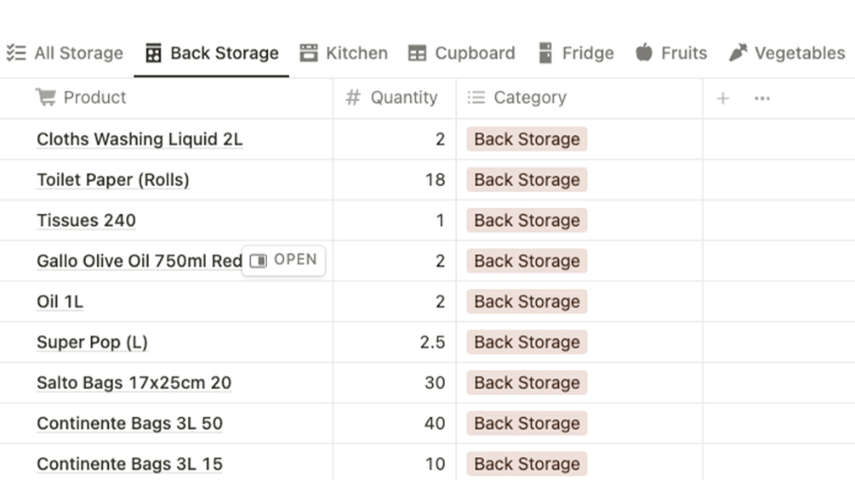Open the three-dot column options menu
The height and width of the screenshot is (480, 855).
pos(762,99)
